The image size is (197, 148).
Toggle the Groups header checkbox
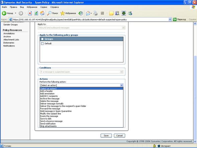coord(42,39)
